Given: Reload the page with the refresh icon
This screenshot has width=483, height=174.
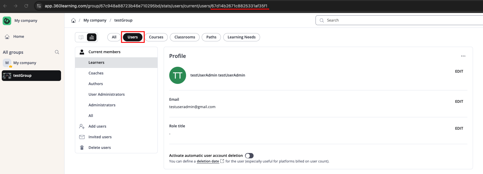Looking at the screenshot, I should coord(26,6).
